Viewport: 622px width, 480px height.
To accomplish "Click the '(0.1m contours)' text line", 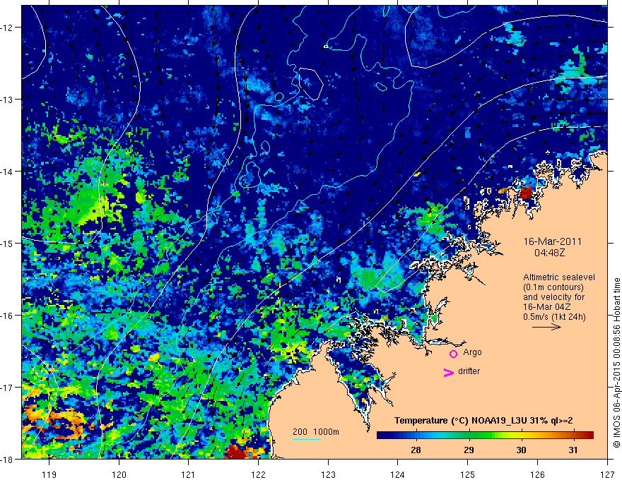I will [553, 287].
